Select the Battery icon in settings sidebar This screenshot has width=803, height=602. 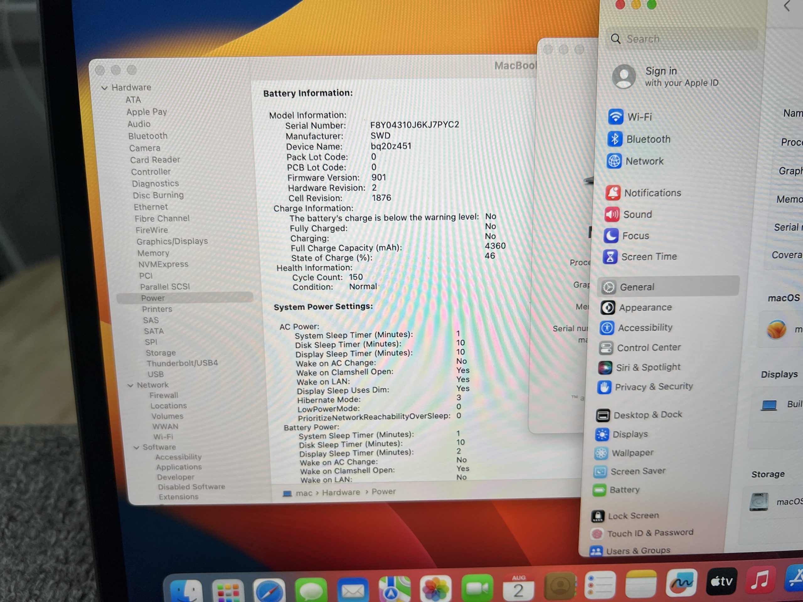pos(599,490)
